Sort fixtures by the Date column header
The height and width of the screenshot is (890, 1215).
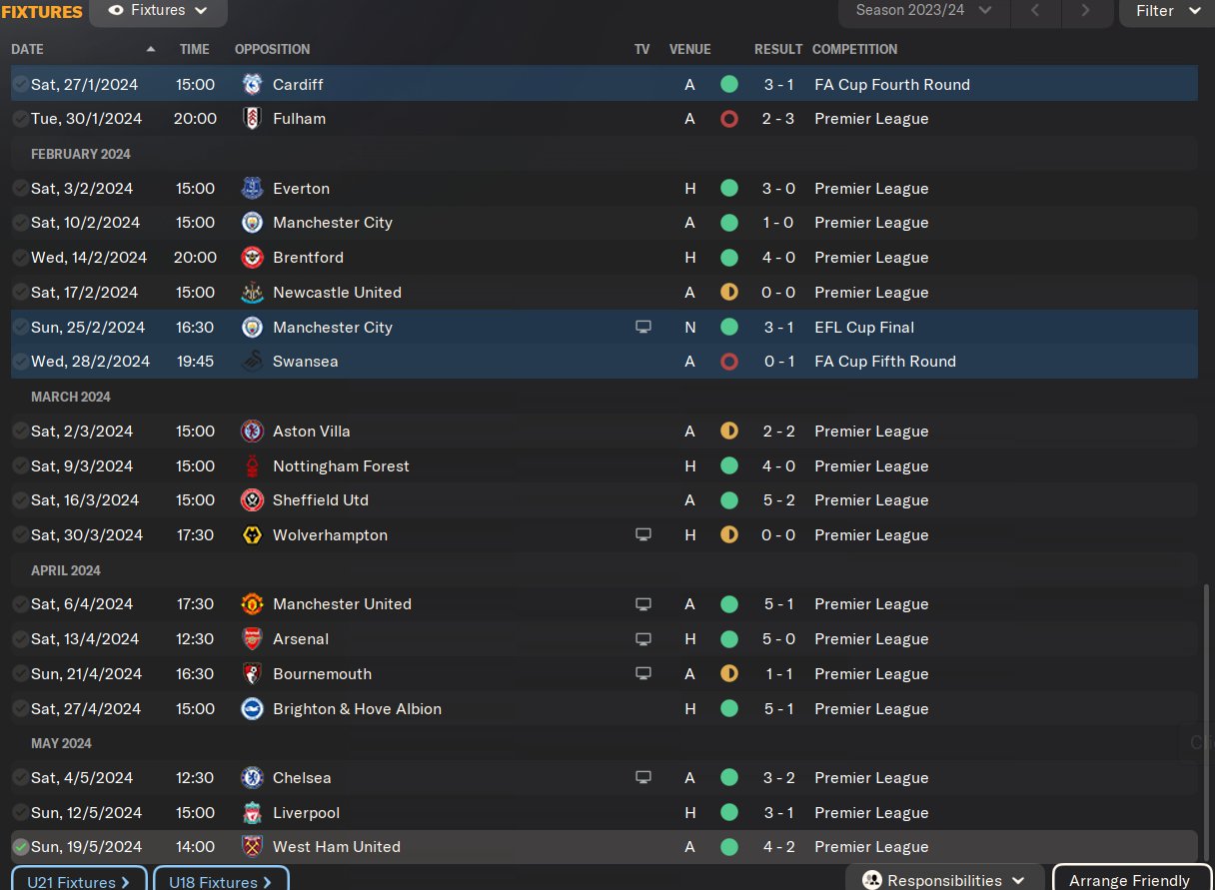pyautogui.click(x=28, y=49)
